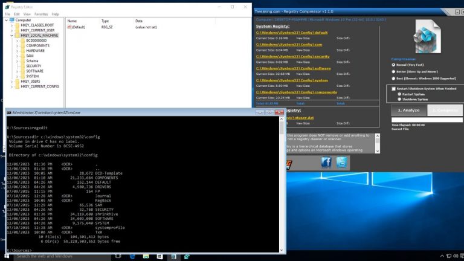Select the SAM key in registry tree
This screenshot has height=261, width=464.
pyautogui.click(x=30, y=56)
